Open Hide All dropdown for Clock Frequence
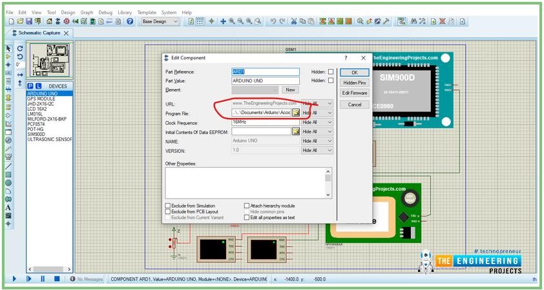The image size is (544, 290). point(317,122)
